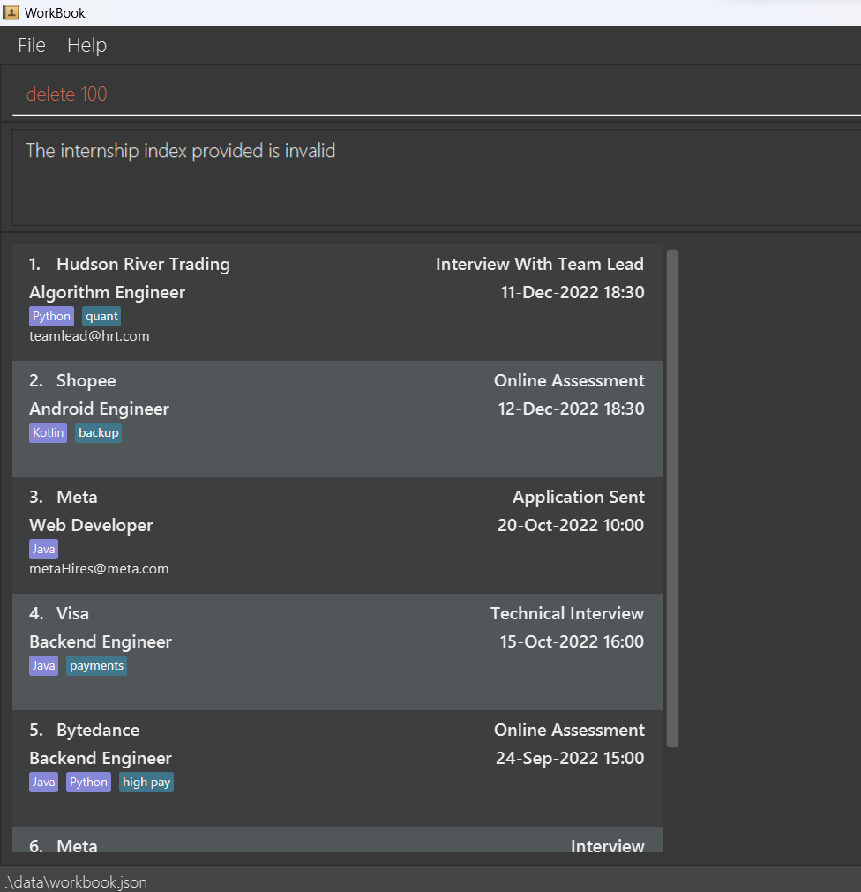Click Bytedance's 'Backend Engineer' role
This screenshot has width=861, height=892.
[100, 758]
